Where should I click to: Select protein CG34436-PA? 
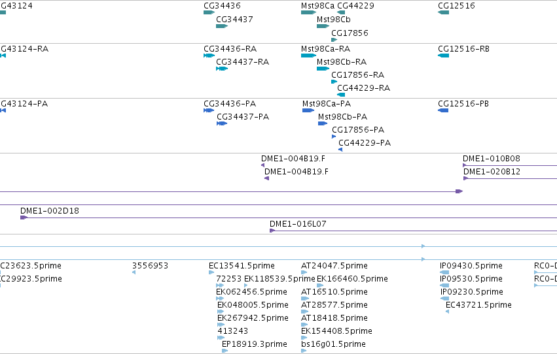click(x=230, y=104)
